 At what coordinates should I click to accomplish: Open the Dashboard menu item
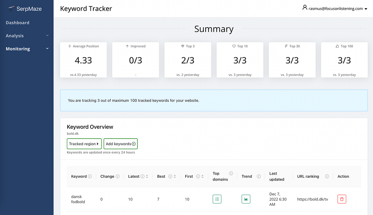click(18, 23)
